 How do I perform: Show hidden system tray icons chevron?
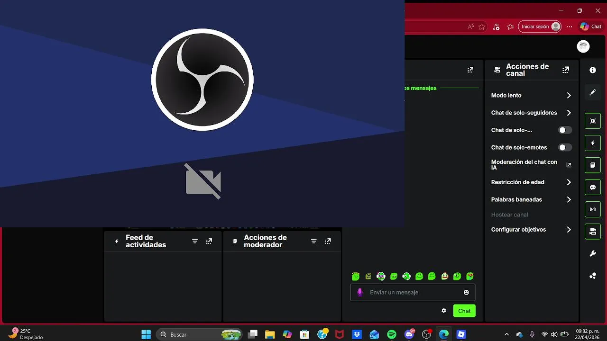[x=506, y=334]
